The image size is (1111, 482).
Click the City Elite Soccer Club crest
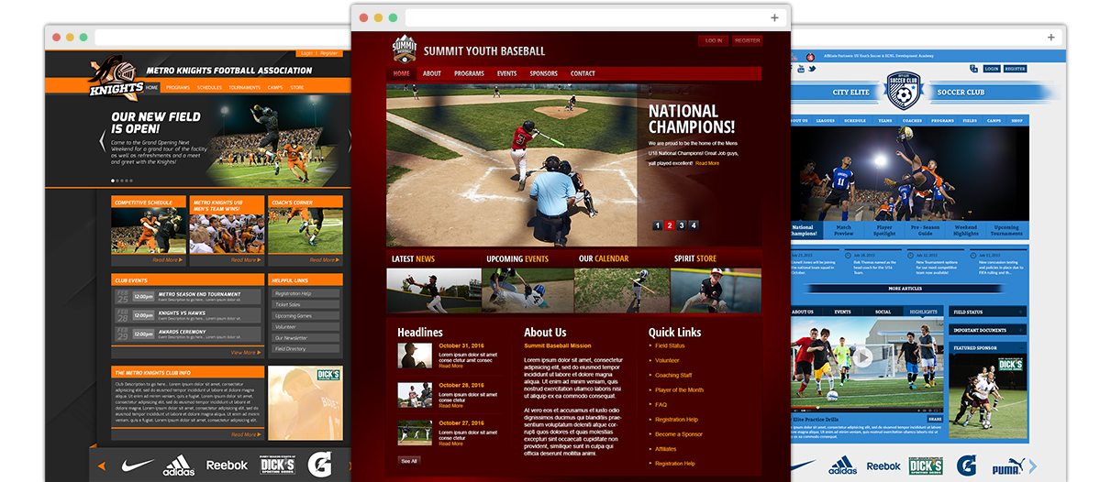(x=903, y=91)
